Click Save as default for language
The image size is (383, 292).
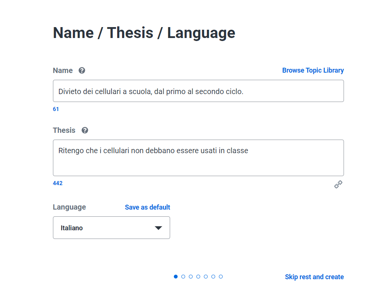147,207
